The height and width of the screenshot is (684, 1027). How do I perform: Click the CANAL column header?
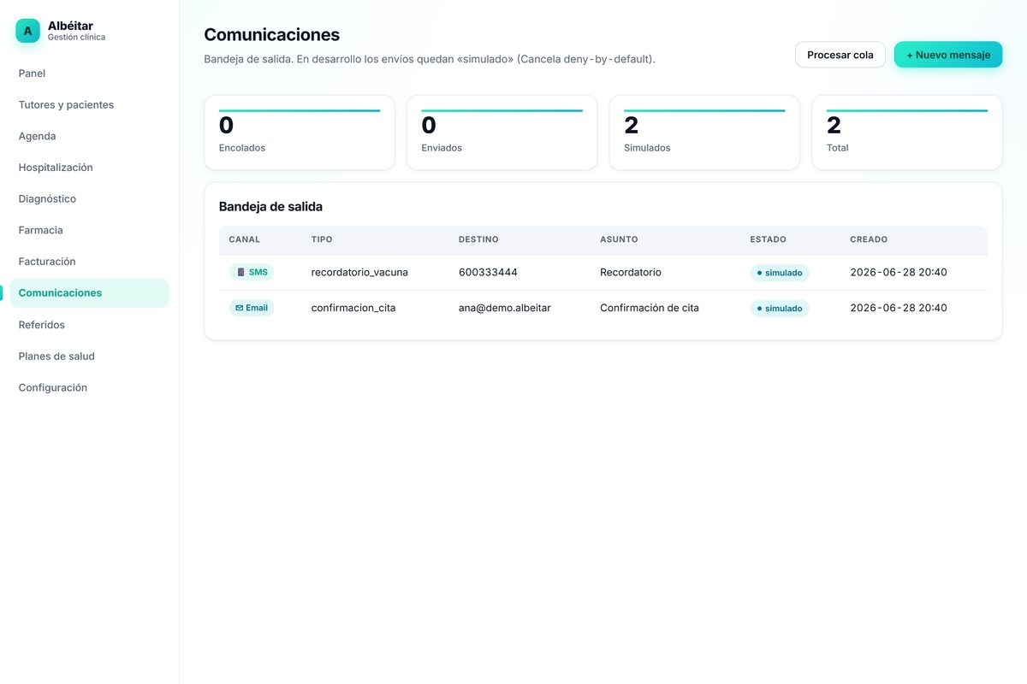[x=244, y=239]
